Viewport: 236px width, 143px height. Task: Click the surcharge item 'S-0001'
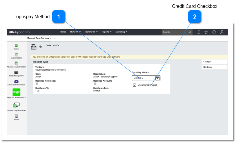click(x=97, y=91)
